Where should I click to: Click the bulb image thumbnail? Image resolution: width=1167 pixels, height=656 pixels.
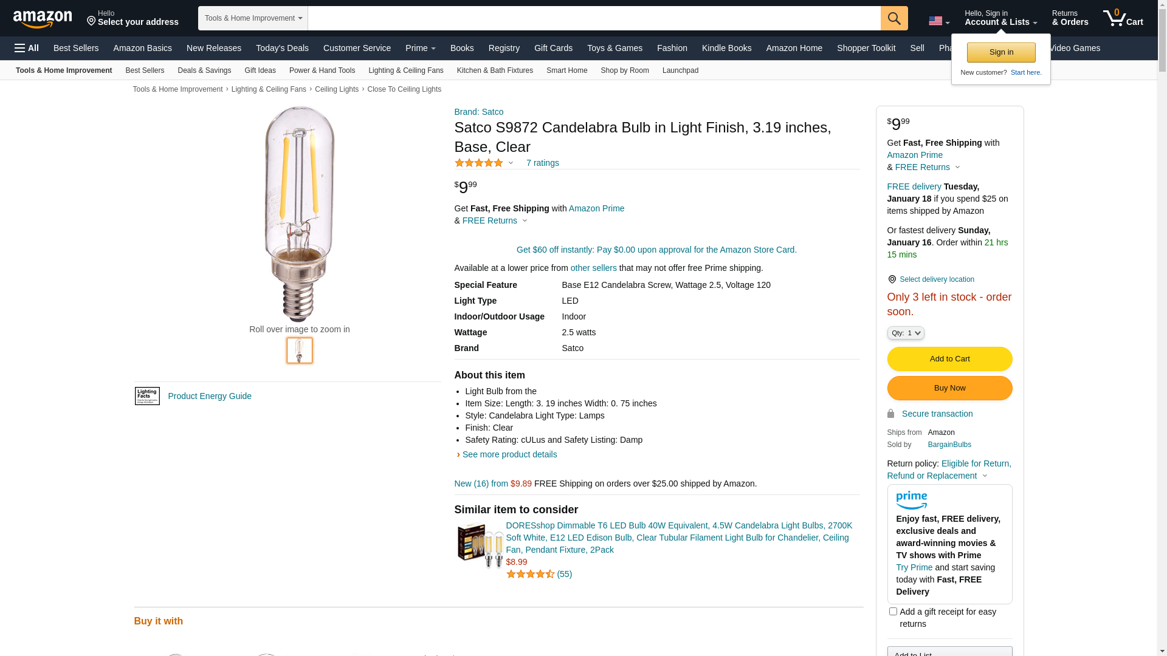pos(300,350)
